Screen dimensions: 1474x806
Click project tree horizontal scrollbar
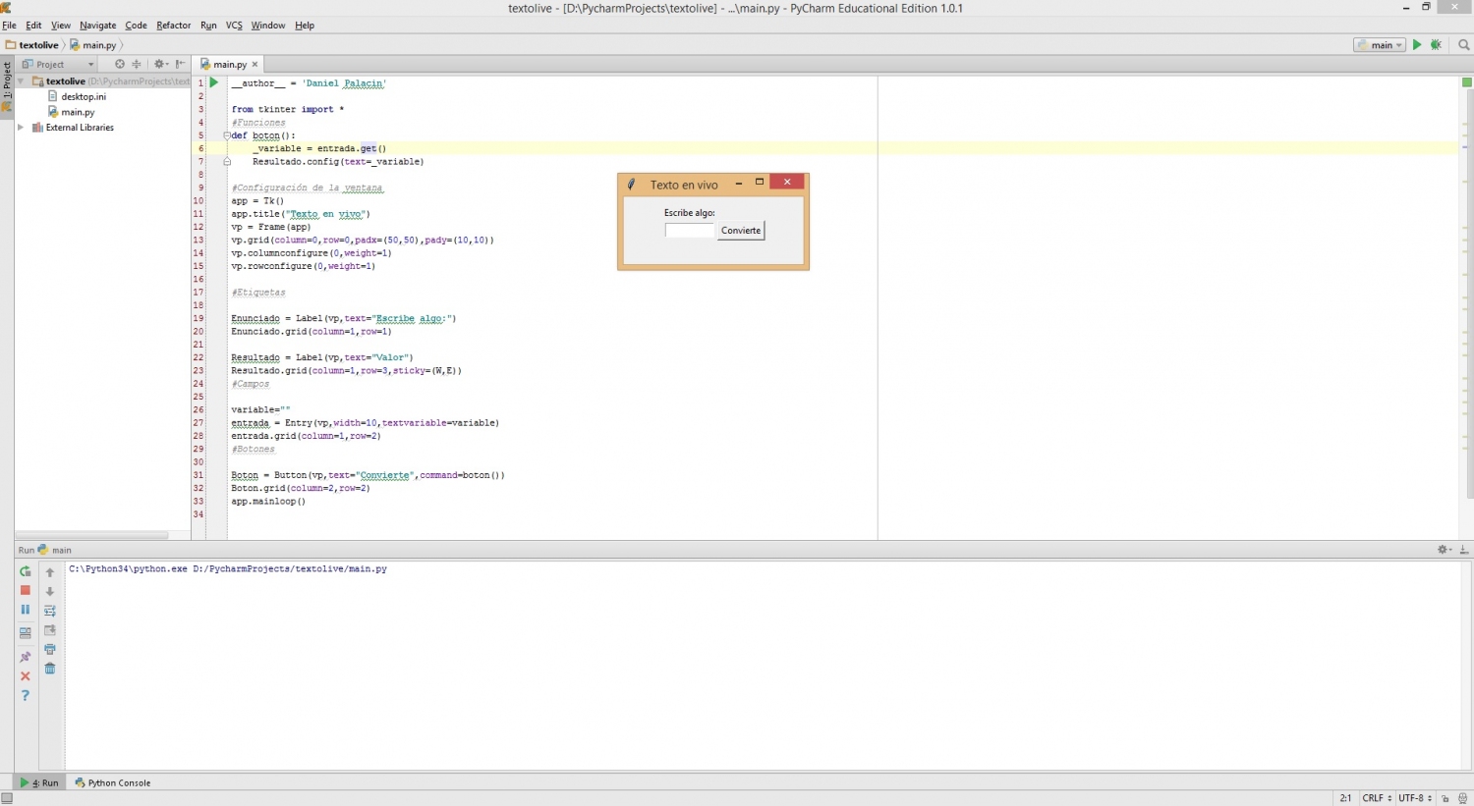point(92,535)
